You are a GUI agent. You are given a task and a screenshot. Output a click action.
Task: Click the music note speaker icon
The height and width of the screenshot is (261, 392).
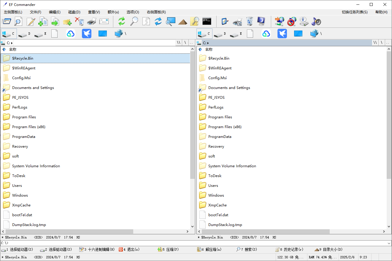coord(316,21)
